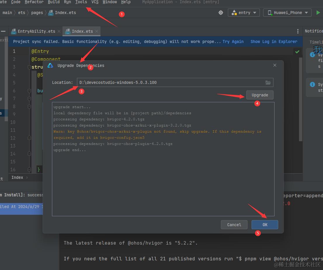Open the editor tabs more options menu
This screenshot has width=323, height=270.
coord(298,31)
